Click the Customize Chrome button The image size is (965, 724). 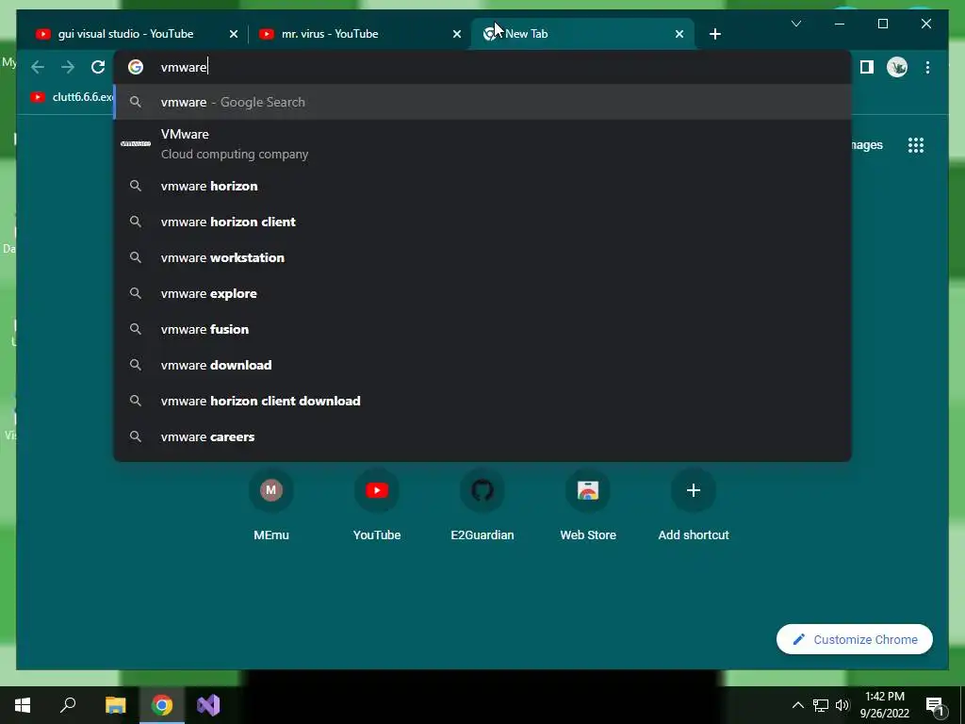854,640
